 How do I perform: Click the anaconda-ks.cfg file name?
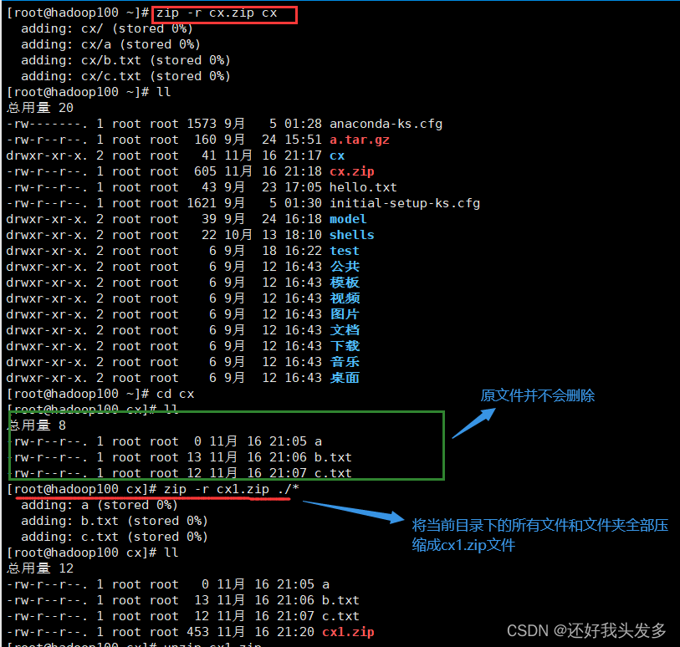(x=386, y=124)
